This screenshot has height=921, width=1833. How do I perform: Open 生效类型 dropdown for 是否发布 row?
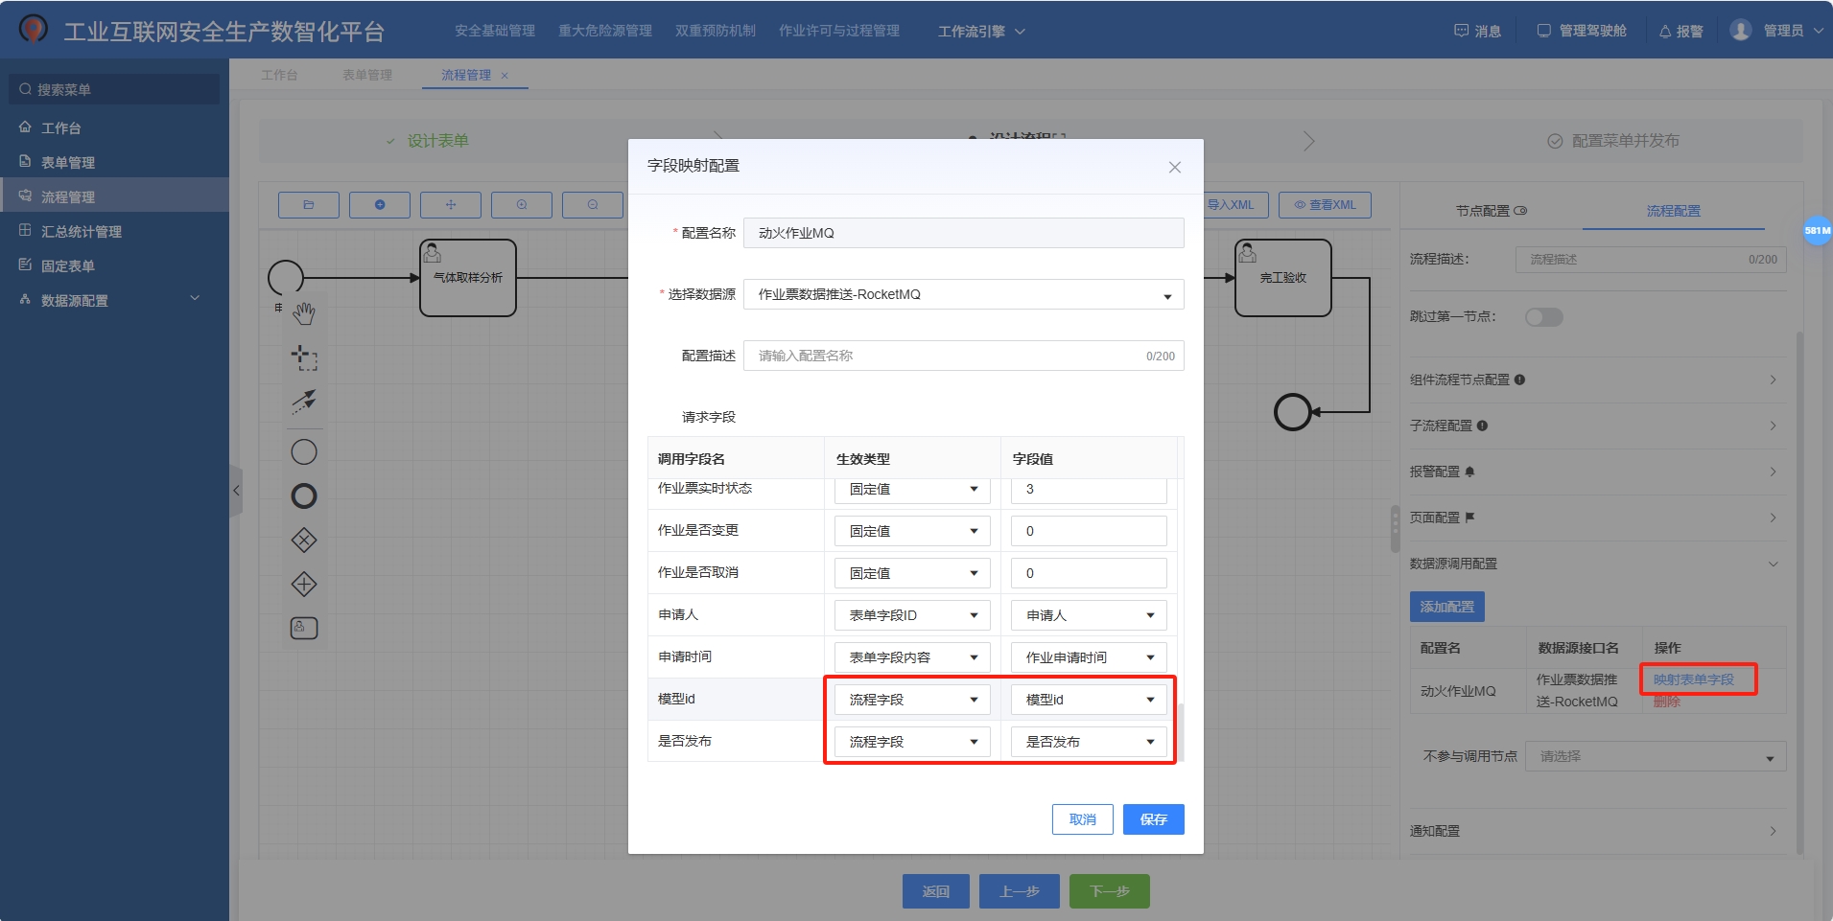[912, 742]
